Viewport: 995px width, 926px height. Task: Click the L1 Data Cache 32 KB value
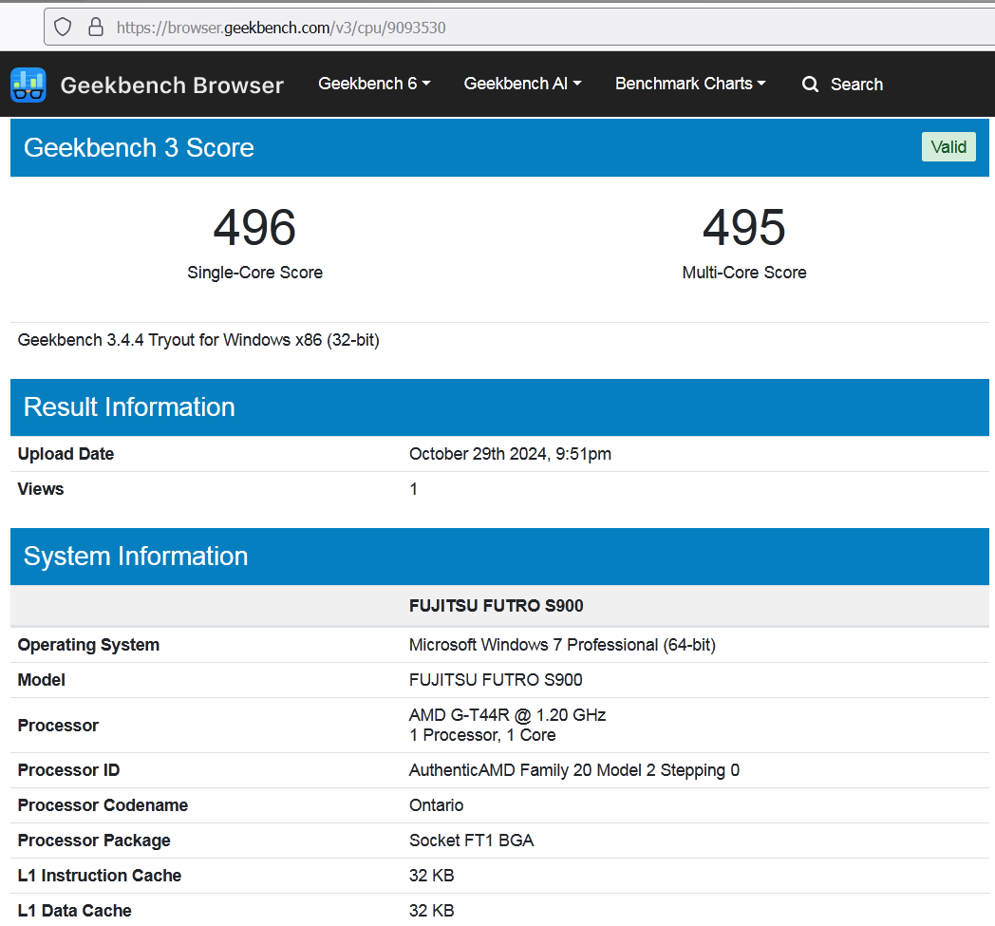coord(431,910)
